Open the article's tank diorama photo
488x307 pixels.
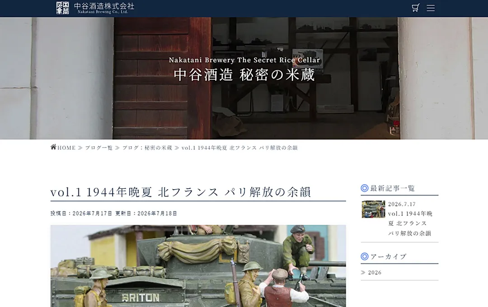[198, 266]
